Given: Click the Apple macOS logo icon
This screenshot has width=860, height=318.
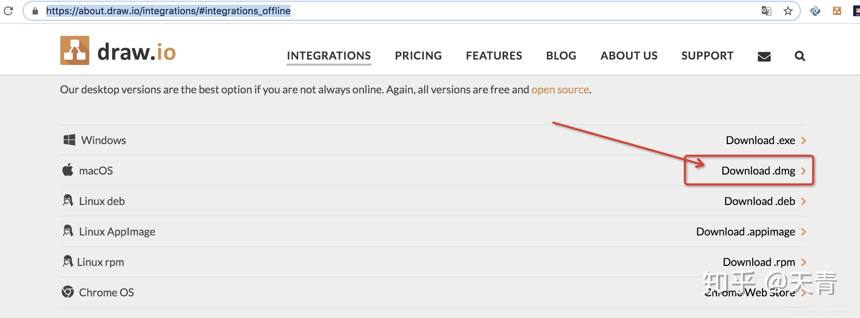Looking at the screenshot, I should click(x=68, y=170).
